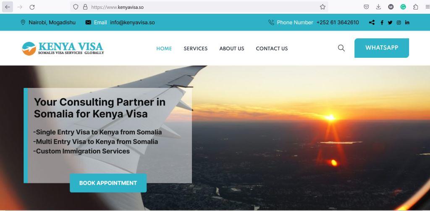This screenshot has height=211, width=430.
Task: Visit the Facebook social icon
Action: click(x=382, y=23)
